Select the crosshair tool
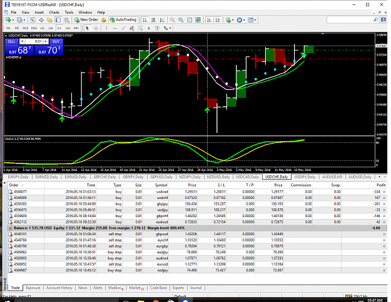The image size is (391, 302). click(96, 28)
